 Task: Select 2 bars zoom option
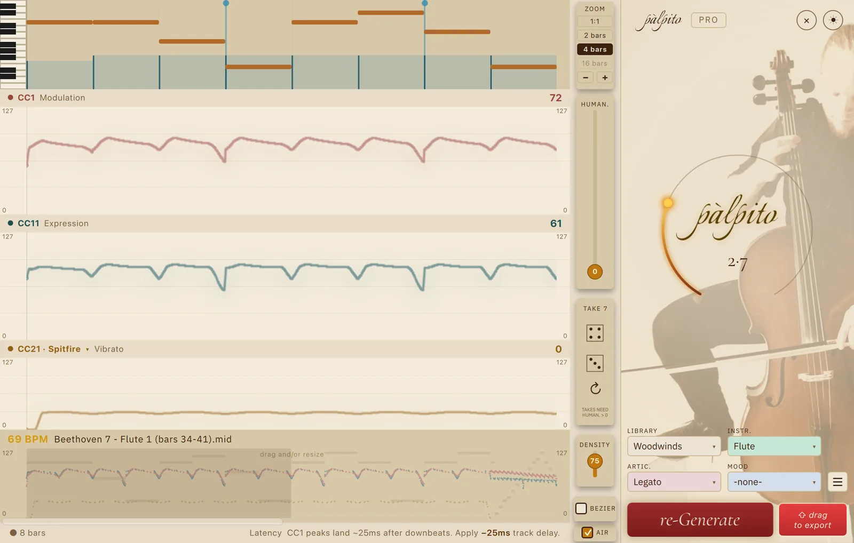point(595,35)
